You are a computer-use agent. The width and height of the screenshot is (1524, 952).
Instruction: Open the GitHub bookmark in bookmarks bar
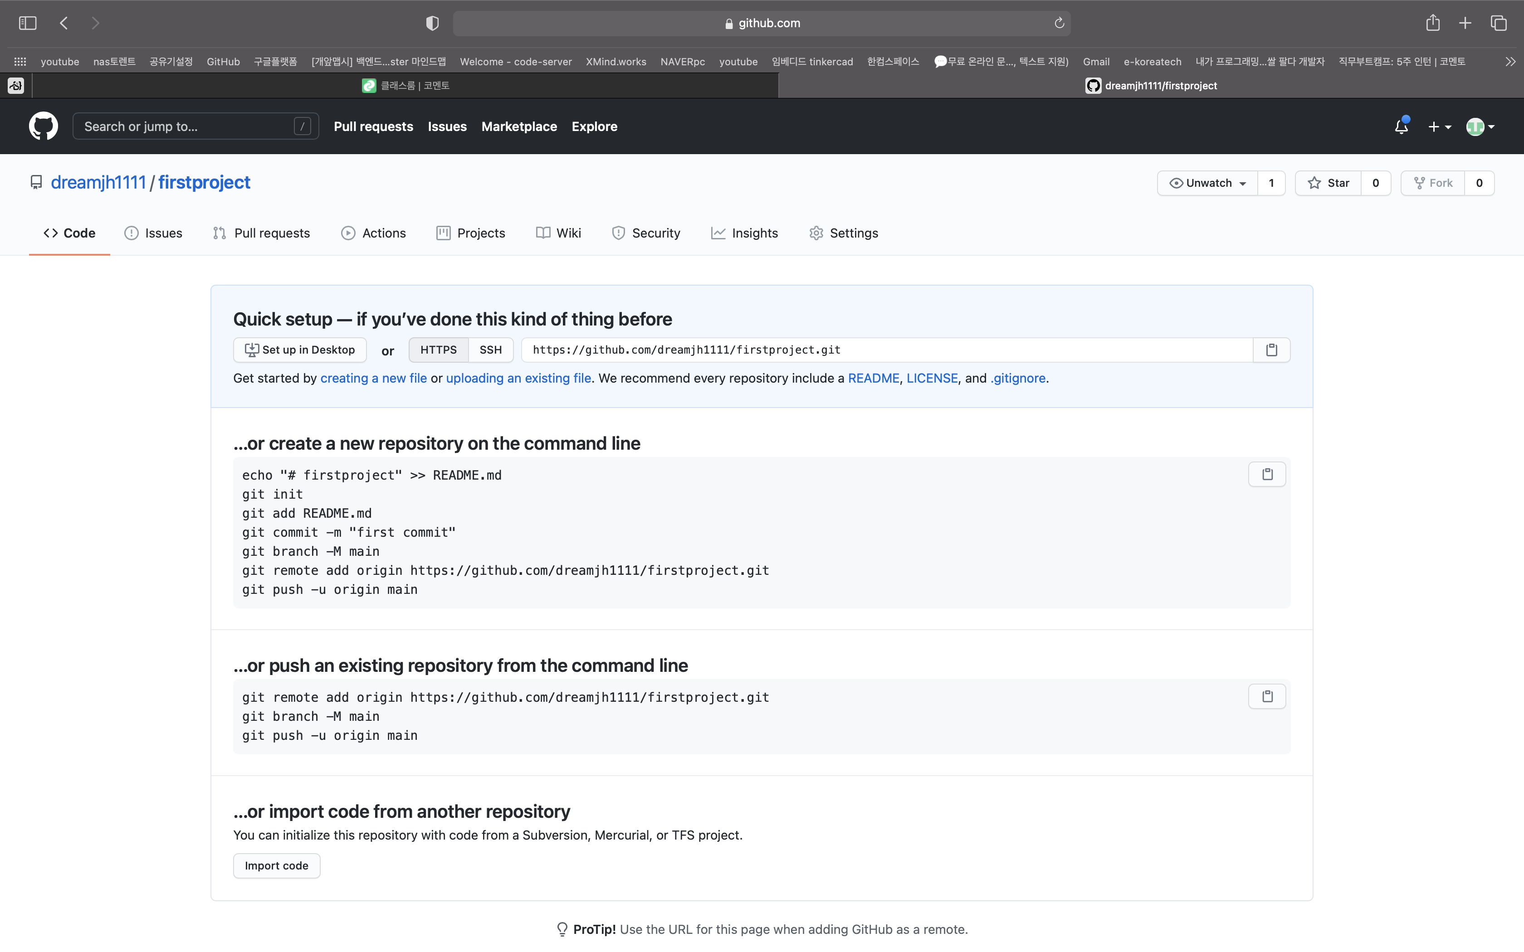(x=223, y=62)
